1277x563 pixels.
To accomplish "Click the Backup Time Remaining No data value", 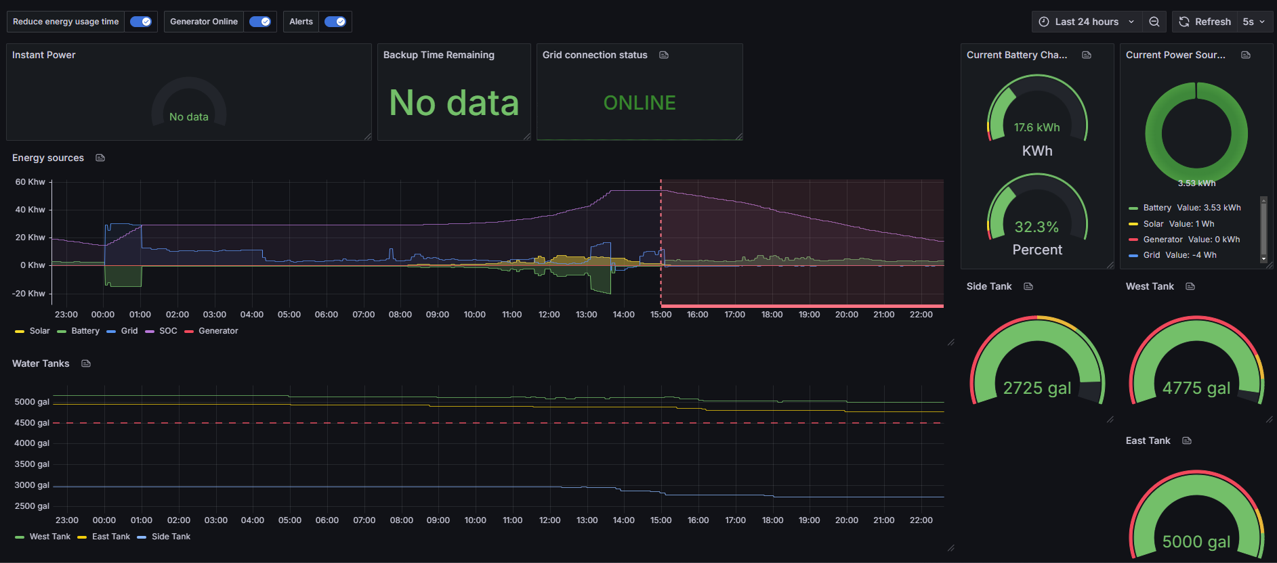I will tap(454, 103).
